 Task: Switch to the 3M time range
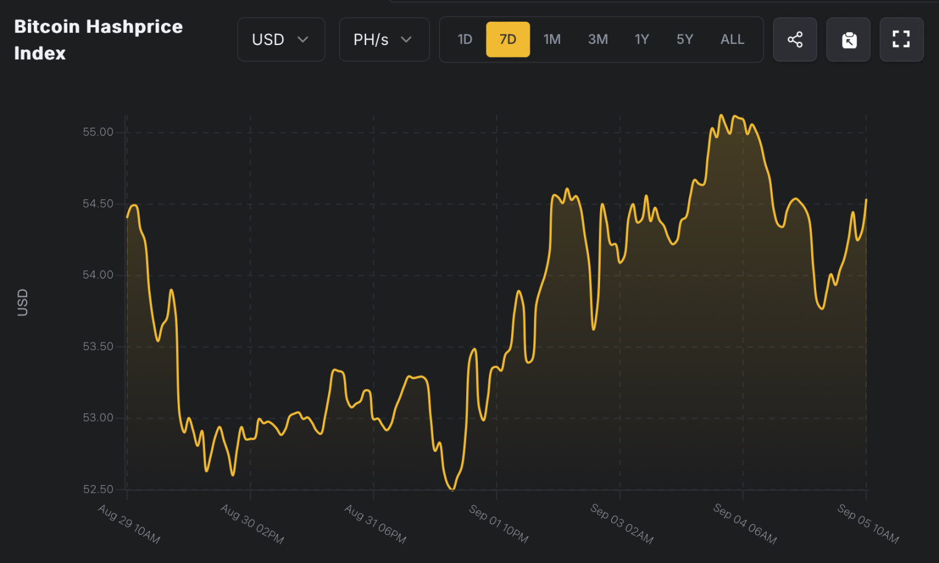(x=598, y=40)
